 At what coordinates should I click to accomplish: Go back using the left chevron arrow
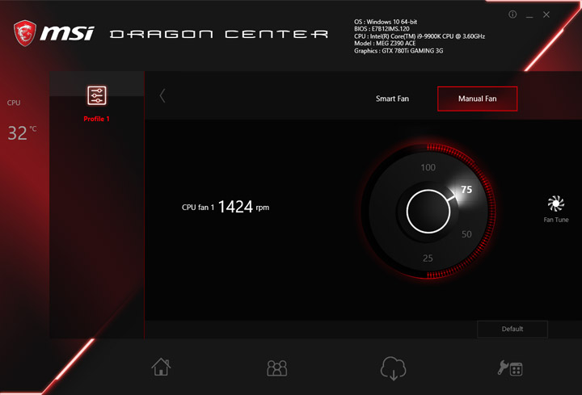click(x=162, y=95)
